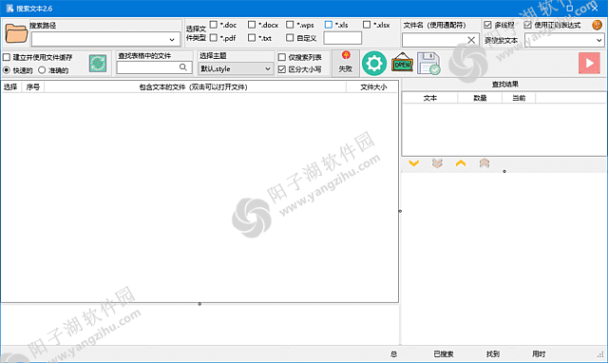
Task: Click the 已搜索 status bar entry
Action: [444, 354]
